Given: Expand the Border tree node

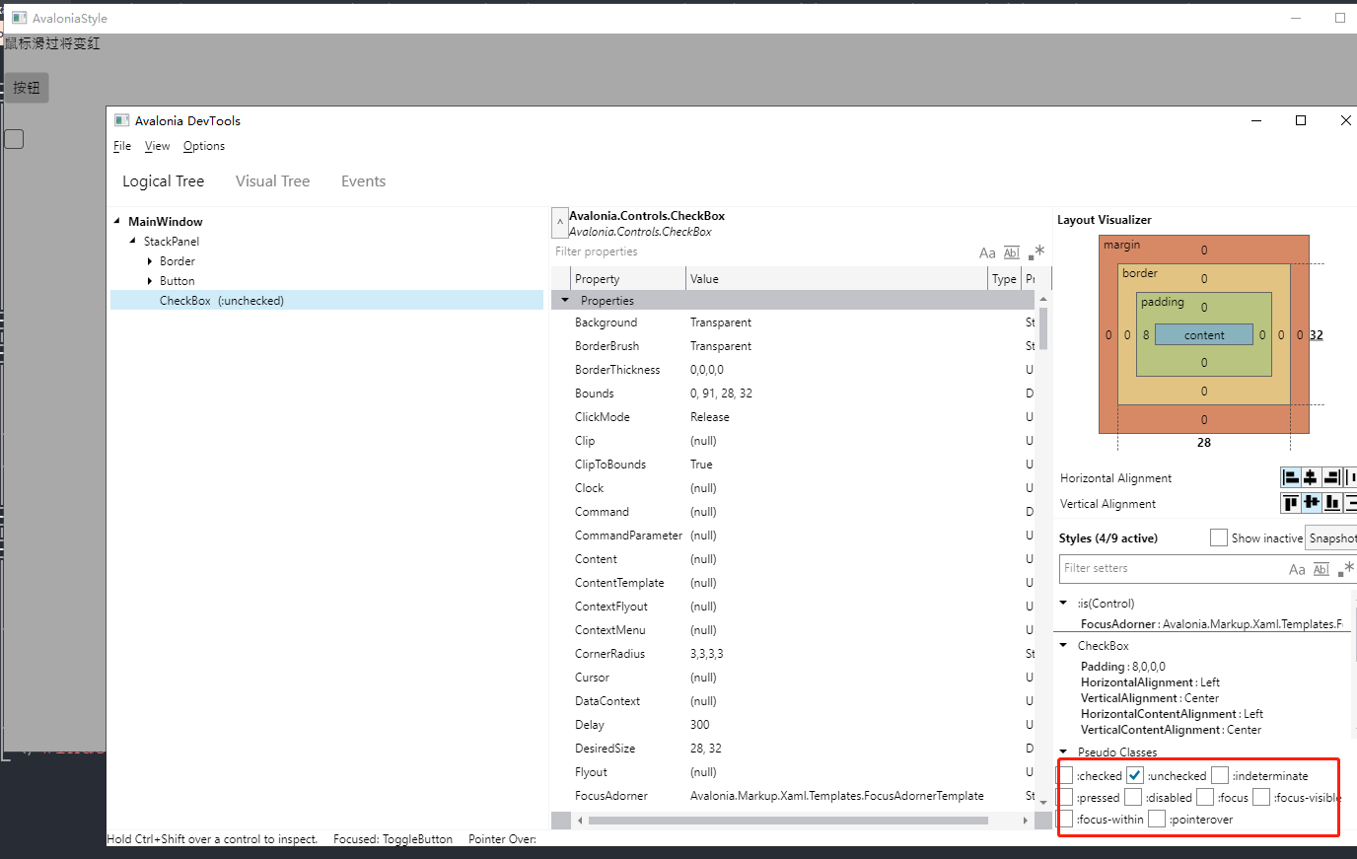Looking at the screenshot, I should coord(150,261).
